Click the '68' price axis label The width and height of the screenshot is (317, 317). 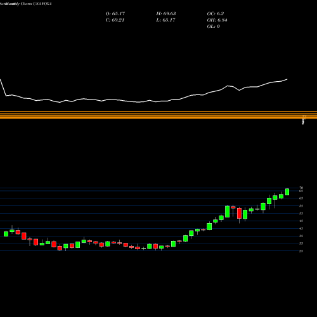coord(301,191)
